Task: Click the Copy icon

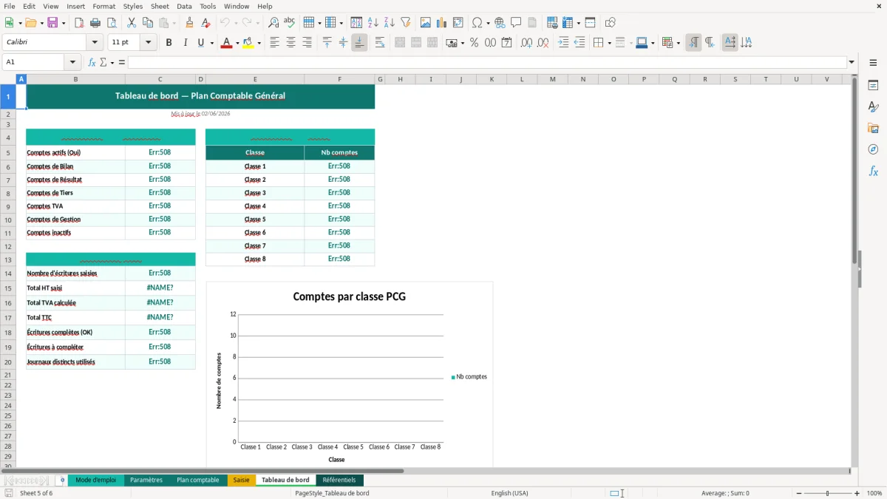Action: pyautogui.click(x=148, y=23)
